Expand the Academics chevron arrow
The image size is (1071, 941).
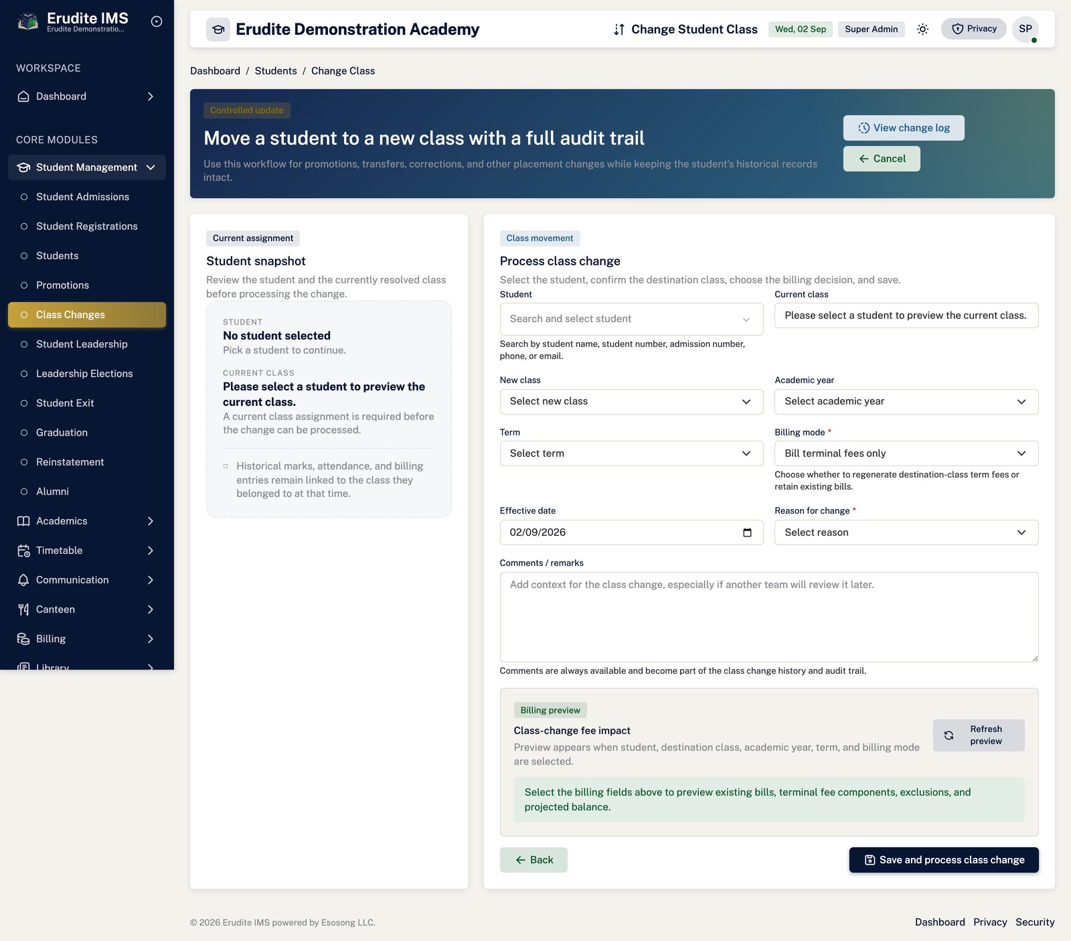pos(151,521)
